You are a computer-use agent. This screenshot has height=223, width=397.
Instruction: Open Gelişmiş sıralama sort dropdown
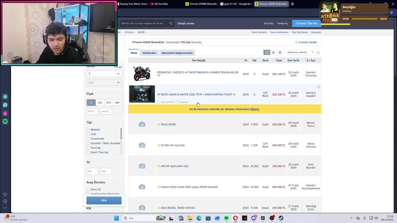301,52
